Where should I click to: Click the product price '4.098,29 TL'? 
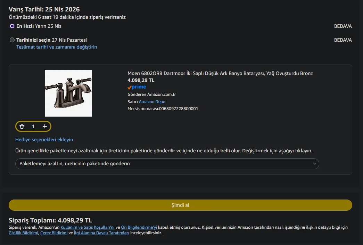[141, 80]
